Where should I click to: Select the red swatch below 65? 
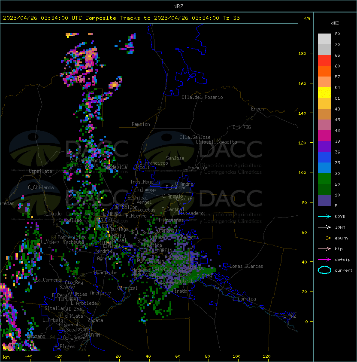tap(324, 61)
